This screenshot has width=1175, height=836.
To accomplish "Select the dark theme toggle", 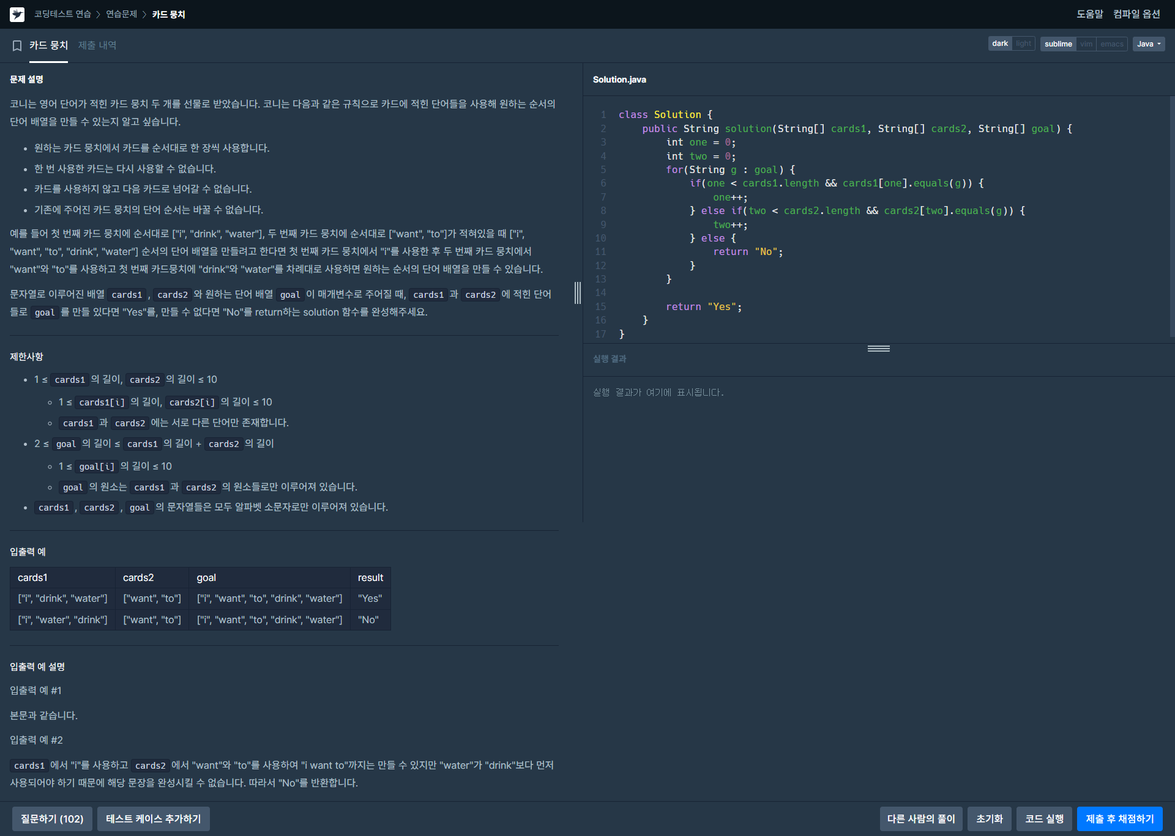I will pos(1000,43).
